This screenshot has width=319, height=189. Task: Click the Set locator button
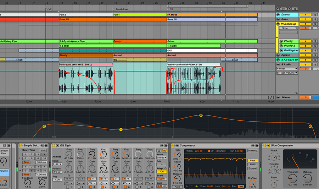pyautogui.click(x=284, y=9)
